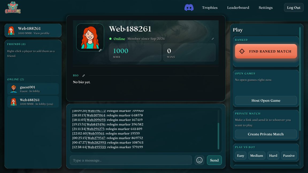Start an Easy bot match

click(241, 156)
